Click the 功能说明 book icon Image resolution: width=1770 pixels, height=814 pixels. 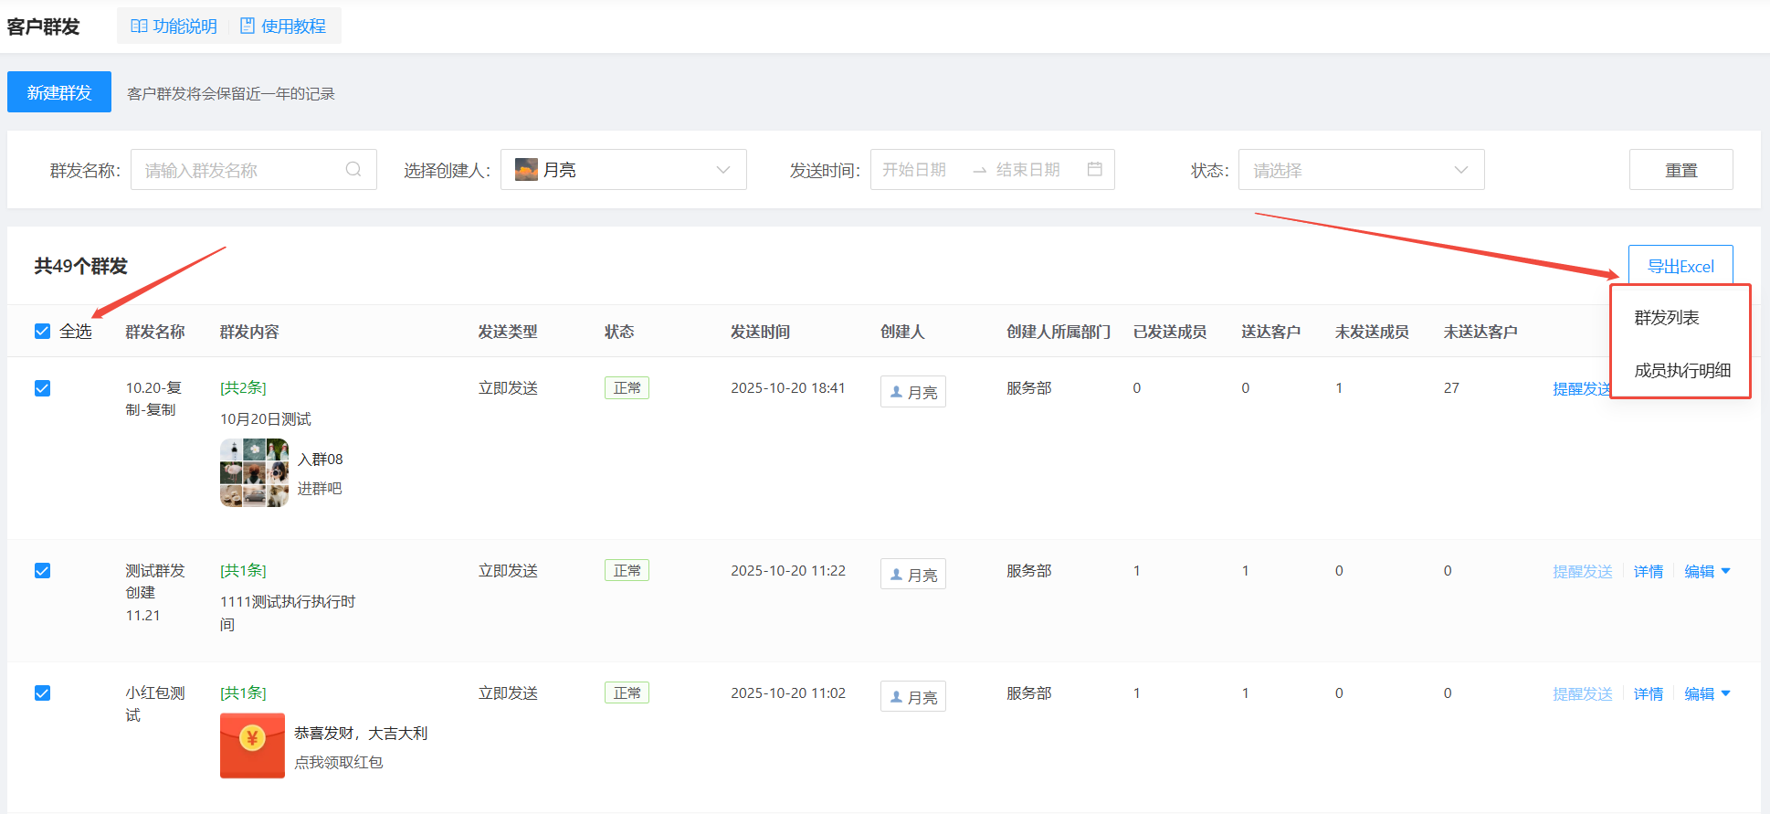pos(139,26)
